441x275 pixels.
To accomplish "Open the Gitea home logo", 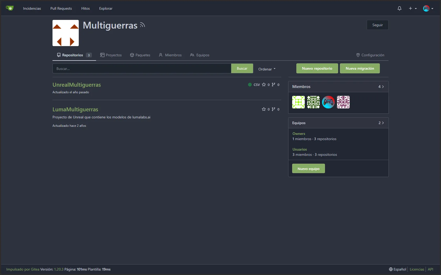I will point(10,8).
